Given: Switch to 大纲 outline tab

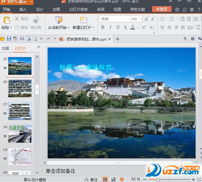Looking at the screenshot, I should point(5,49).
